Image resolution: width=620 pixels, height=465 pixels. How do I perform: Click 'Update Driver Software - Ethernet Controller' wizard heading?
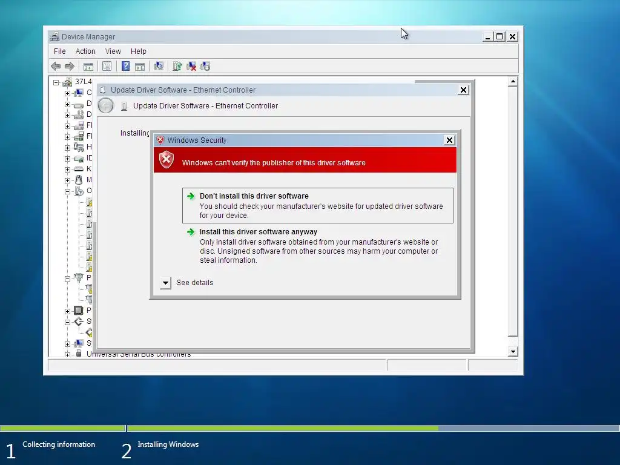[x=206, y=106]
